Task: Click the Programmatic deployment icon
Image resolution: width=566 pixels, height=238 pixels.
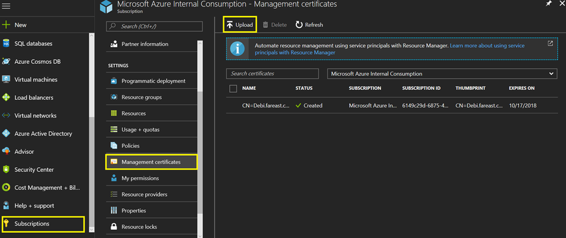Action: (114, 81)
